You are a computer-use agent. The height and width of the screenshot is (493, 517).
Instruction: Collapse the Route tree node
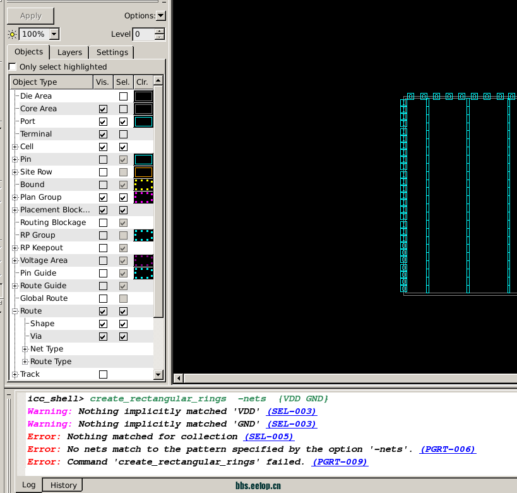click(15, 311)
